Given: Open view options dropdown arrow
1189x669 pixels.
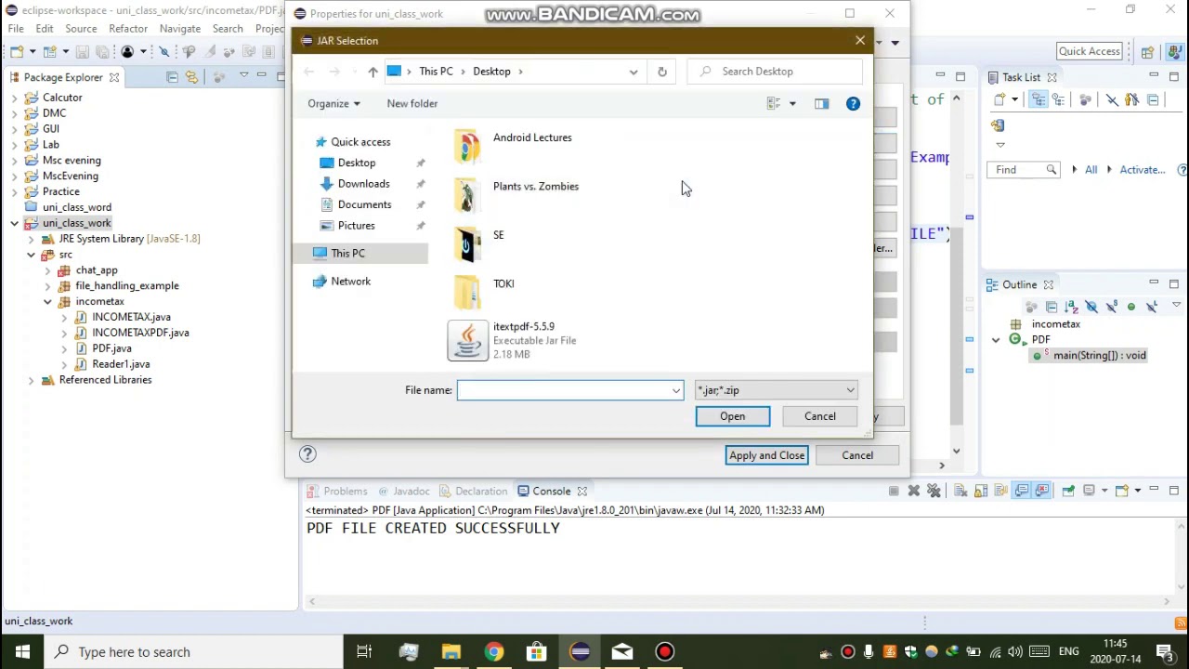Looking at the screenshot, I should [x=792, y=103].
